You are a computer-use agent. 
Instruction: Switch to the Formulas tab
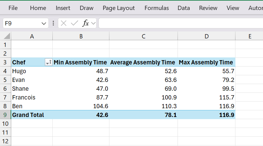[x=157, y=8]
